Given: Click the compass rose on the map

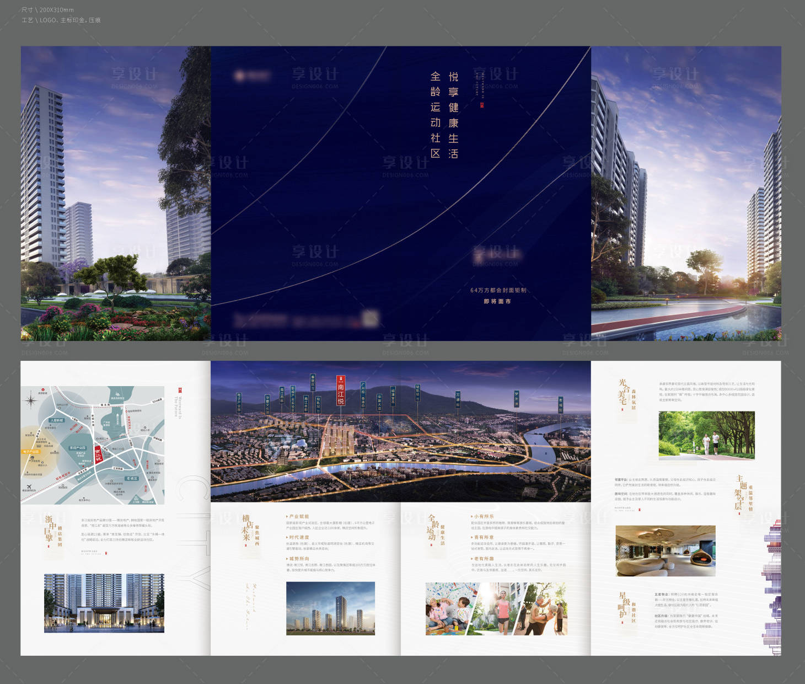Looking at the screenshot, I should point(31,400).
